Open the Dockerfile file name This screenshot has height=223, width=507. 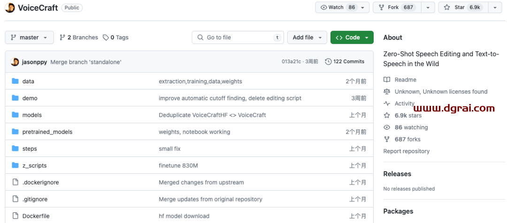pos(36,216)
